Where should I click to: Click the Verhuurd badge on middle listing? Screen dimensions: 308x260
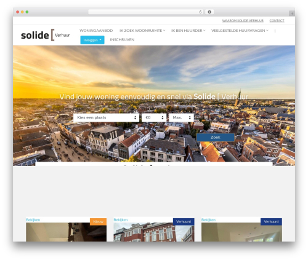tap(184, 222)
